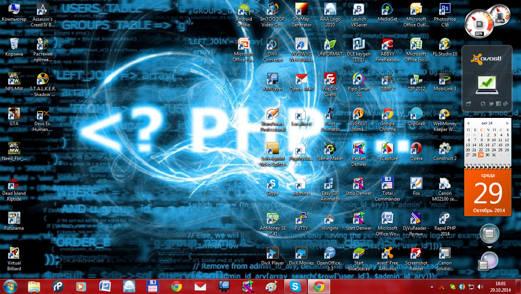Screen dimensions: 521x294
Task: Select the Construct 2 desktop shortcut
Action: 445,152
